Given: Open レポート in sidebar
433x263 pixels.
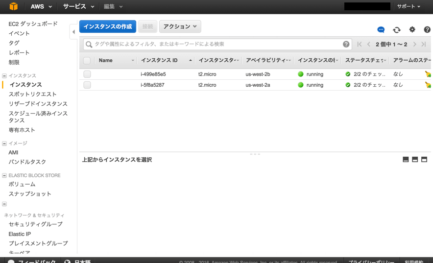Looking at the screenshot, I should pos(19,53).
